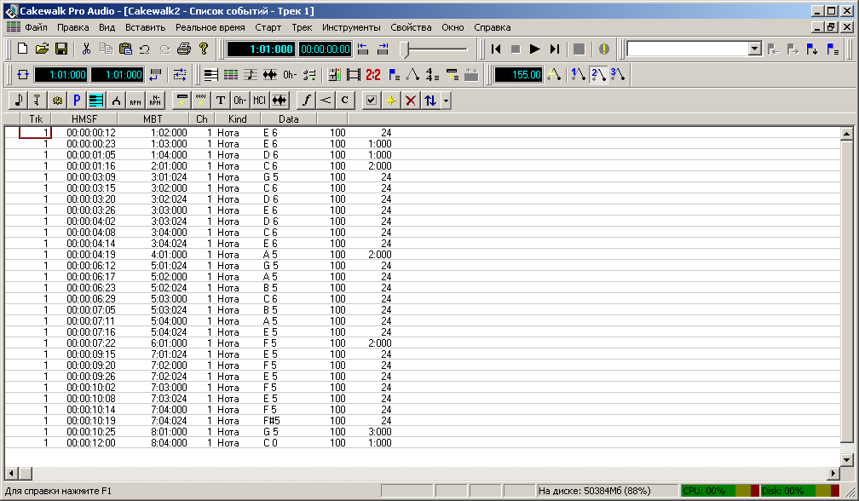Click the HMSF column header
The width and height of the screenshot is (859, 501).
click(x=84, y=118)
